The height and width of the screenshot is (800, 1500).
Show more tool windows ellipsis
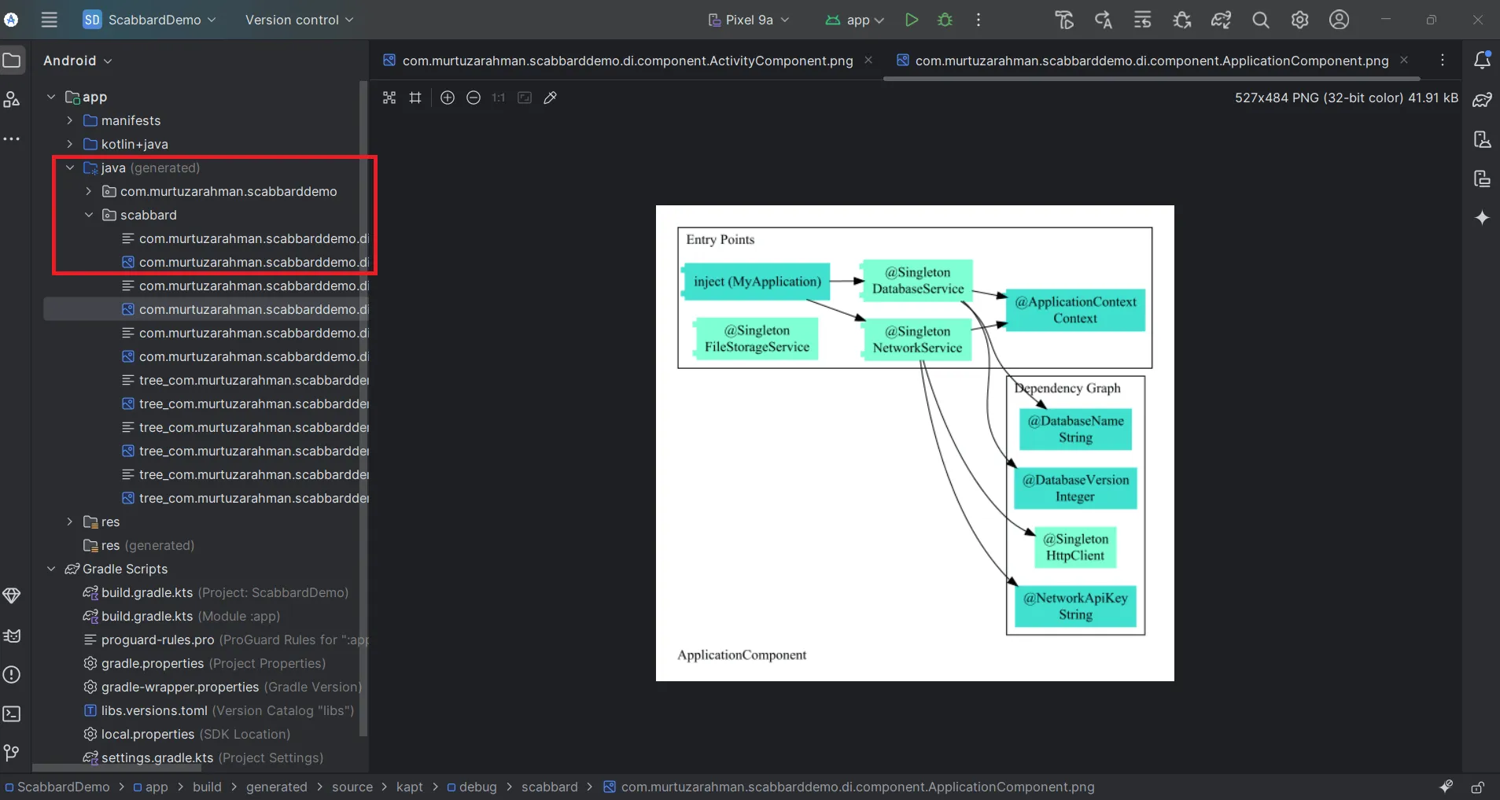click(12, 138)
